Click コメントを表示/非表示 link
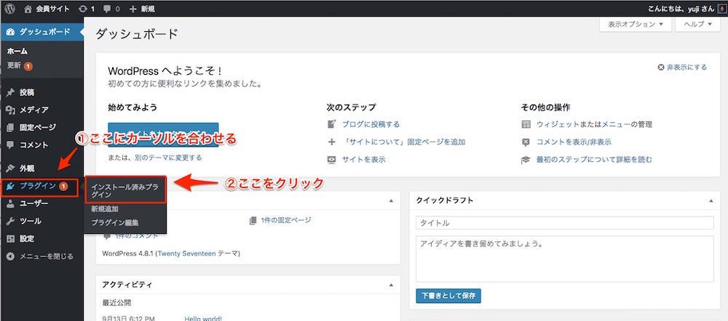 pos(574,142)
